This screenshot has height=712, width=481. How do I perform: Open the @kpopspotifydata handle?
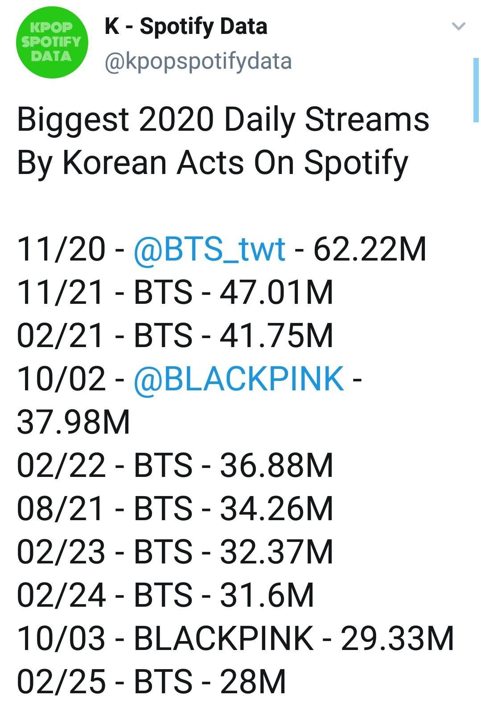[x=198, y=61]
